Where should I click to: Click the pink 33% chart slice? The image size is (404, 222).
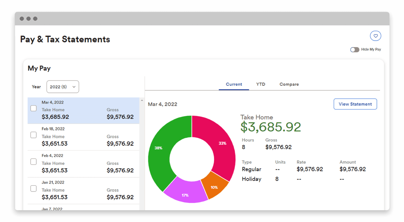(223, 143)
